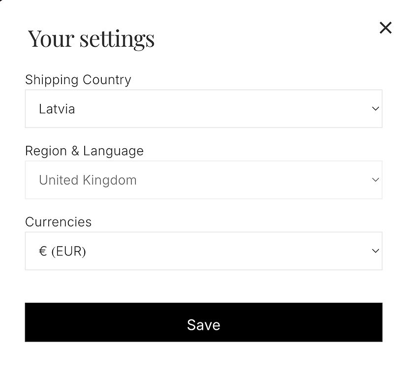Click the euro symbol in Currencies
The width and height of the screenshot is (405, 378).
pyautogui.click(x=43, y=252)
